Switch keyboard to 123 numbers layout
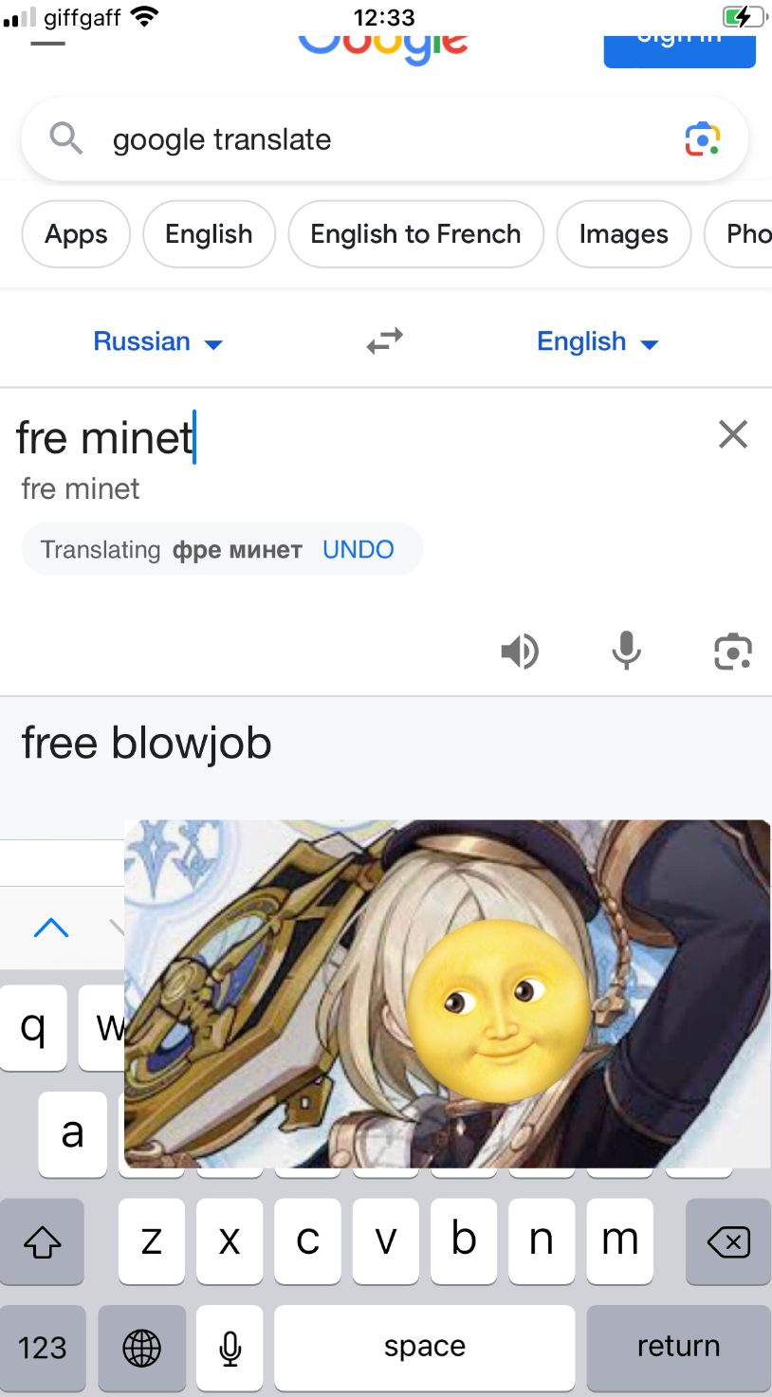 pyautogui.click(x=43, y=1348)
